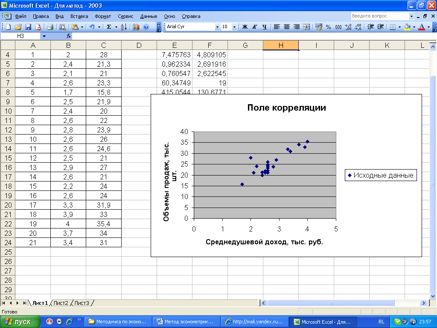Apply percent style format
Image resolution: width=437 pixels, height=328 pixels.
pos(328,27)
